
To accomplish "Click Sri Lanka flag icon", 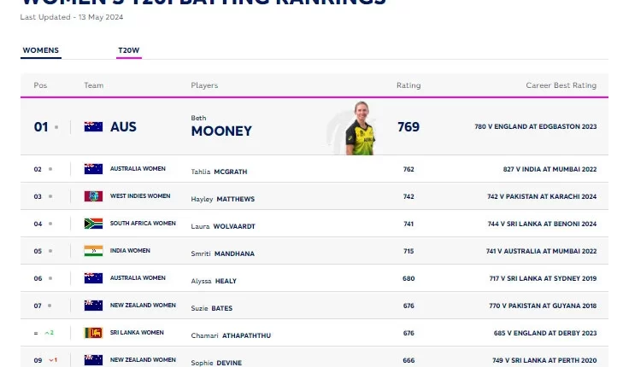I will coord(93,333).
